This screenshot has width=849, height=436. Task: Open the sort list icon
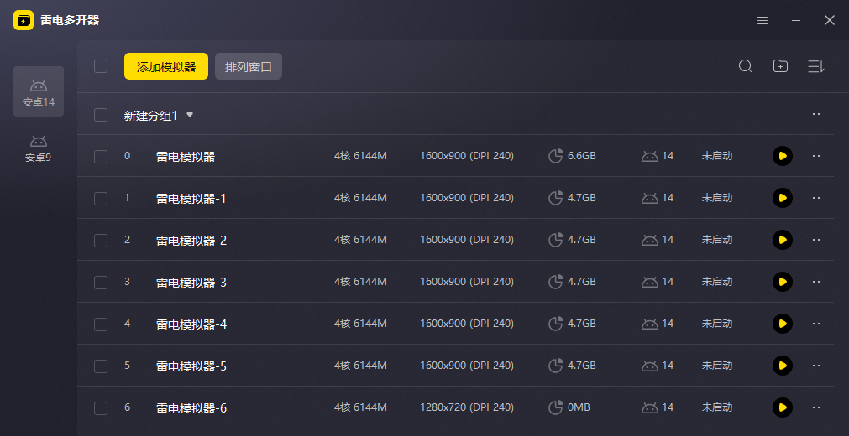coord(815,66)
